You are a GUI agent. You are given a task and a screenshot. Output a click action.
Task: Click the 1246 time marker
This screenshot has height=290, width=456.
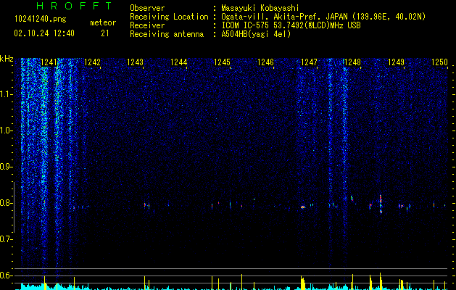pyautogui.click(x=266, y=62)
